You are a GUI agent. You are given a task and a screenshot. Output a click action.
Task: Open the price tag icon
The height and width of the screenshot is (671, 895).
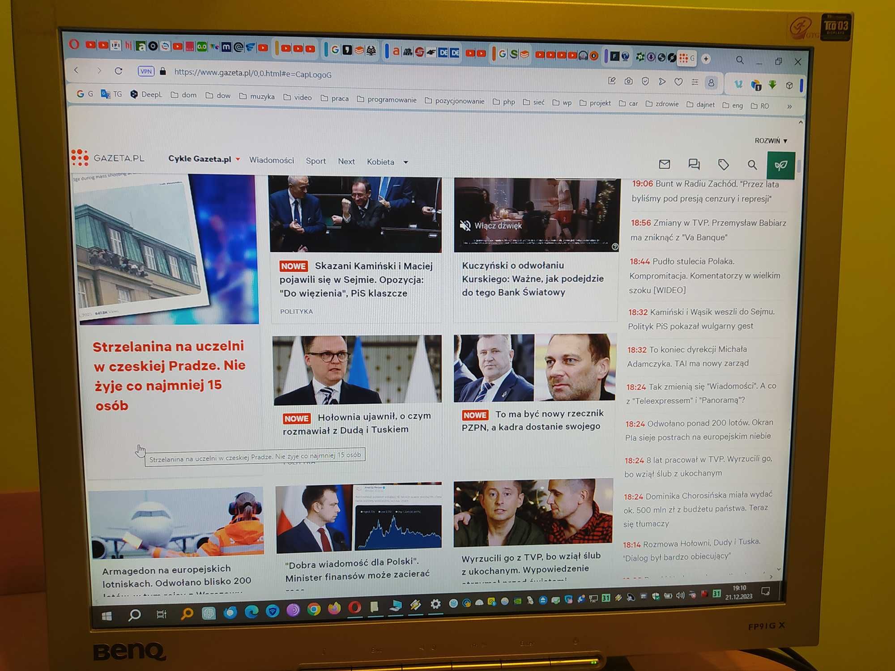click(x=723, y=165)
